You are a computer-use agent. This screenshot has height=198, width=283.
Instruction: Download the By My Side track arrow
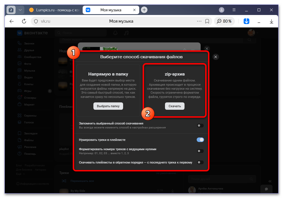click(x=173, y=191)
